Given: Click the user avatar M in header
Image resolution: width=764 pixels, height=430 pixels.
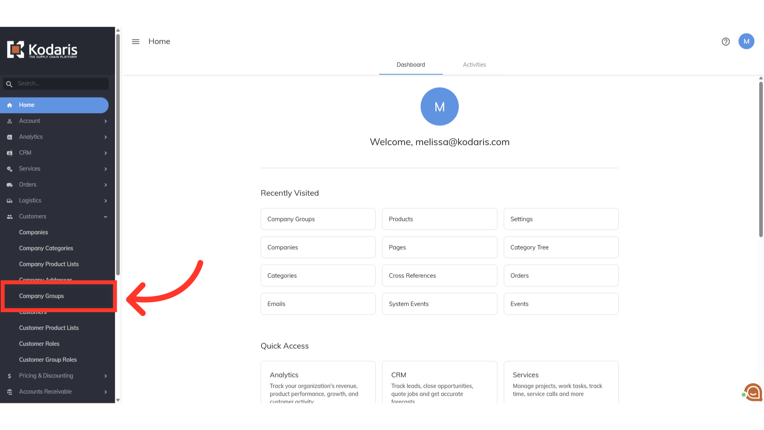Looking at the screenshot, I should (x=746, y=41).
